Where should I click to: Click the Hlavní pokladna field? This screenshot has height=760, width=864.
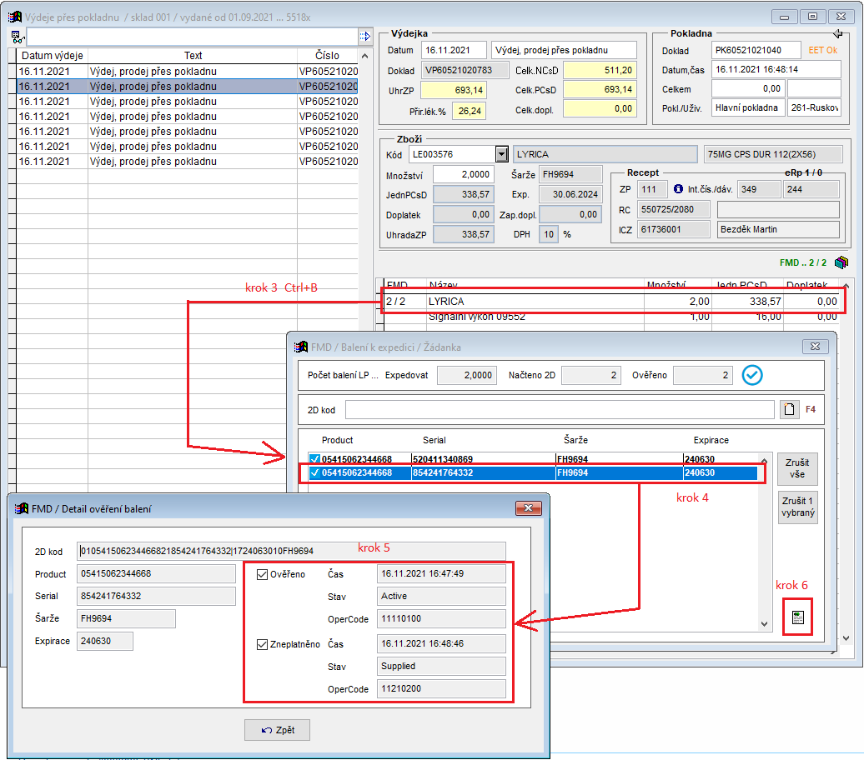pos(747,108)
